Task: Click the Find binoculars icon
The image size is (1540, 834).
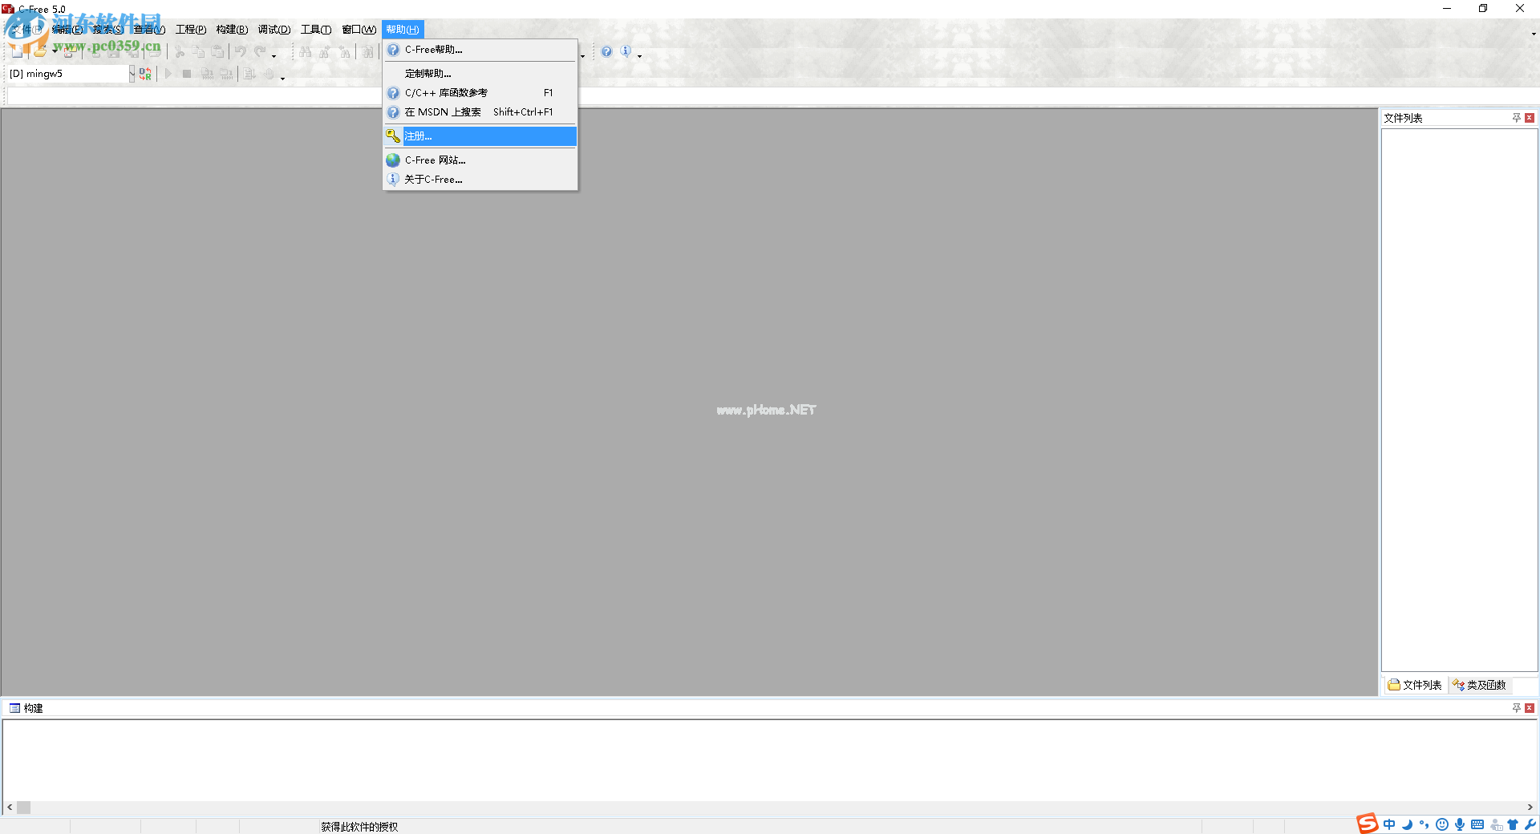Action: 306,52
